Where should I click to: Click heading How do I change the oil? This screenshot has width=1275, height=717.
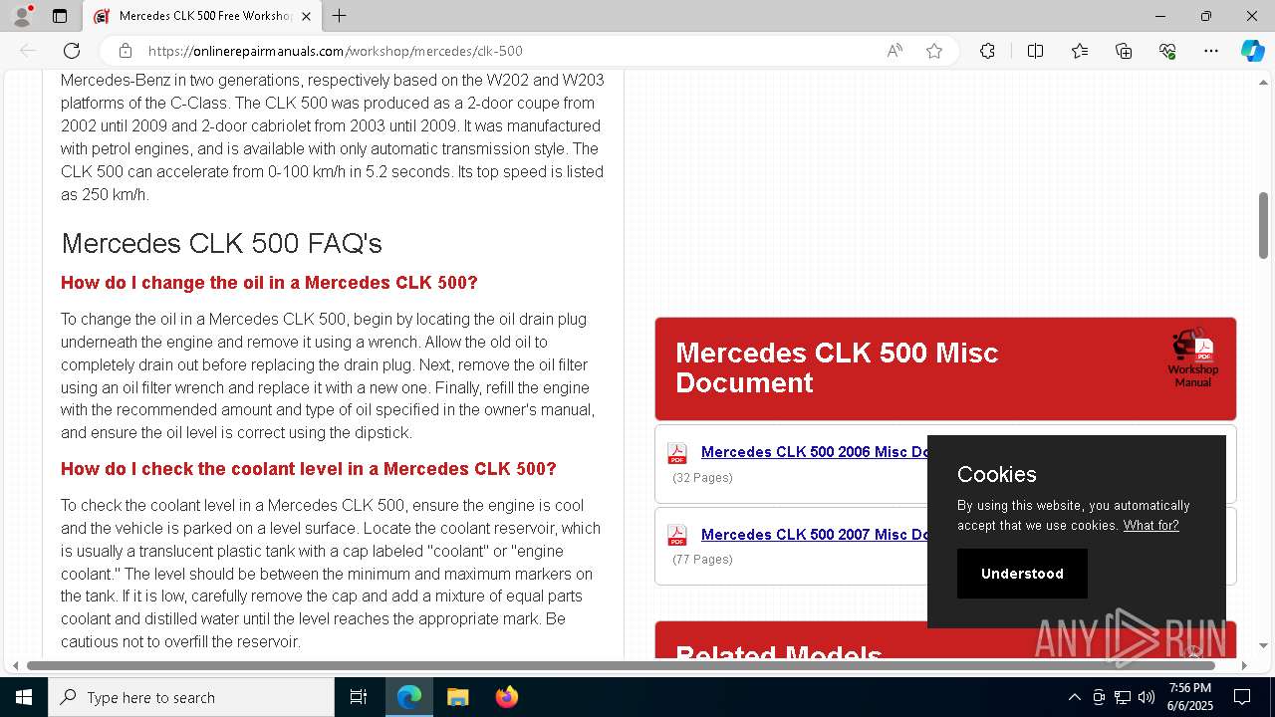coord(269,283)
